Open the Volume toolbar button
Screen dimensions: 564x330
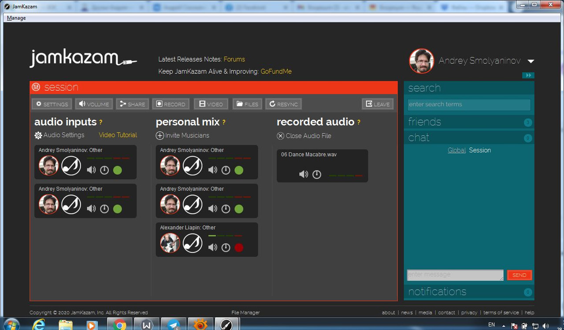click(x=94, y=104)
